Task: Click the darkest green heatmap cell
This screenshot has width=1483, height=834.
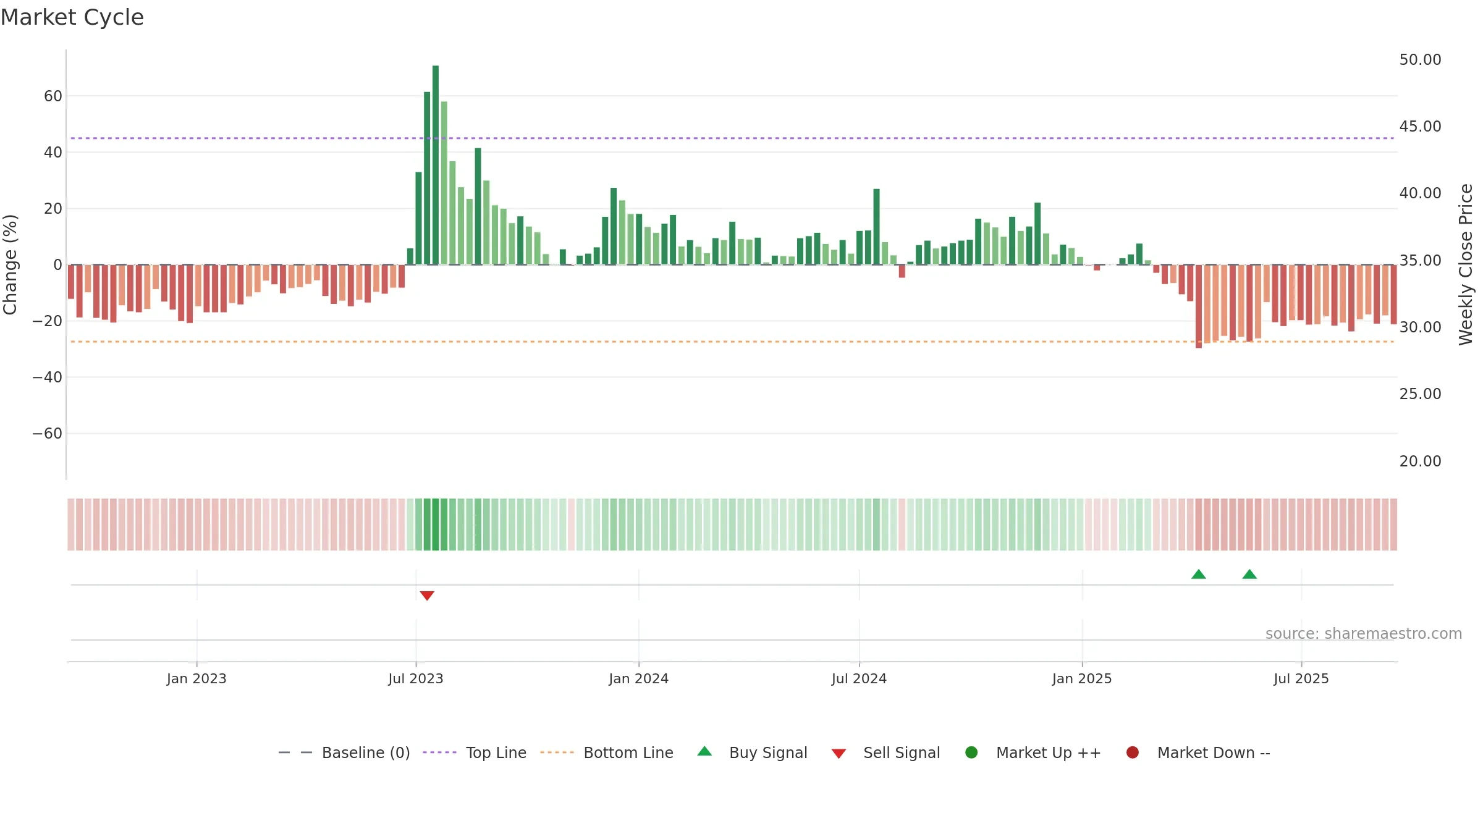Action: (436, 524)
